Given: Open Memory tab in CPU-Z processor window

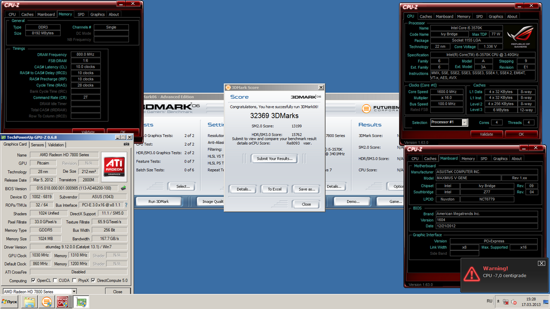Looking at the screenshot, I should pyautogui.click(x=464, y=17).
